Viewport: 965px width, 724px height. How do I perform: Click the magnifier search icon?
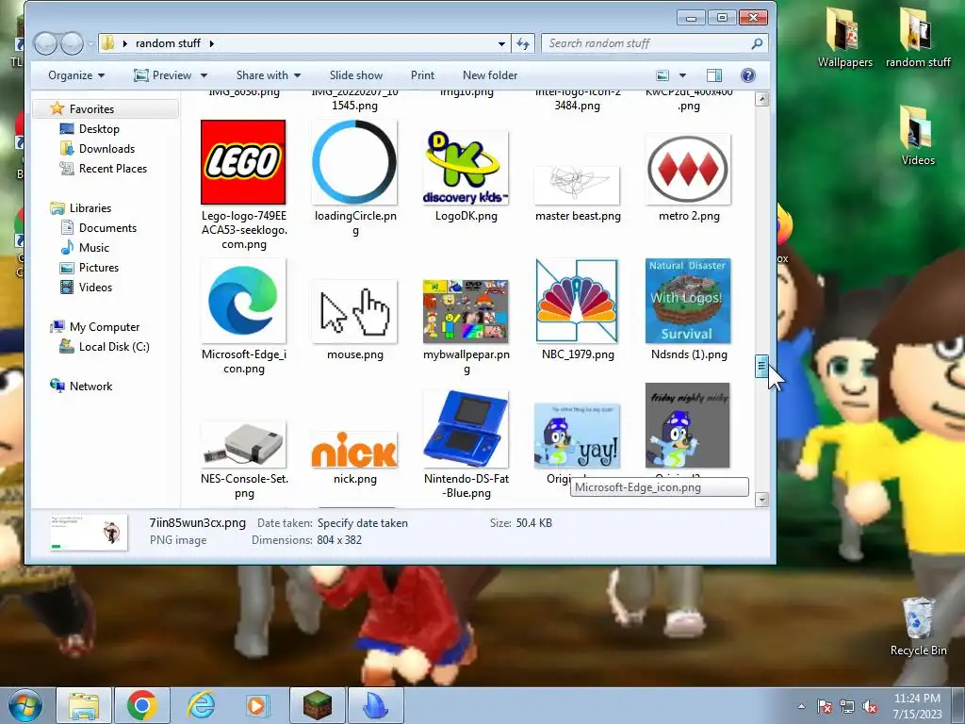tap(757, 43)
